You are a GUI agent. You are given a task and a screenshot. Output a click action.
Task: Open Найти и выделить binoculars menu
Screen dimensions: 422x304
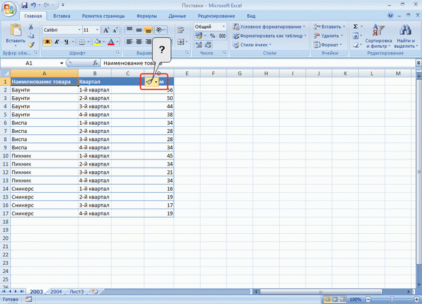pos(406,36)
